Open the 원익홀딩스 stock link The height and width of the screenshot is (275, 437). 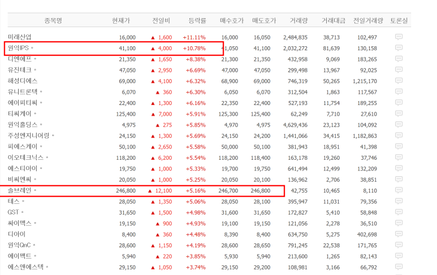click(x=23, y=124)
